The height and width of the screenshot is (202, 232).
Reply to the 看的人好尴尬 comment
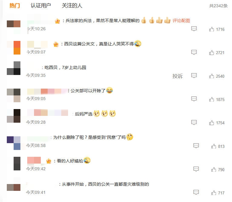196,169
